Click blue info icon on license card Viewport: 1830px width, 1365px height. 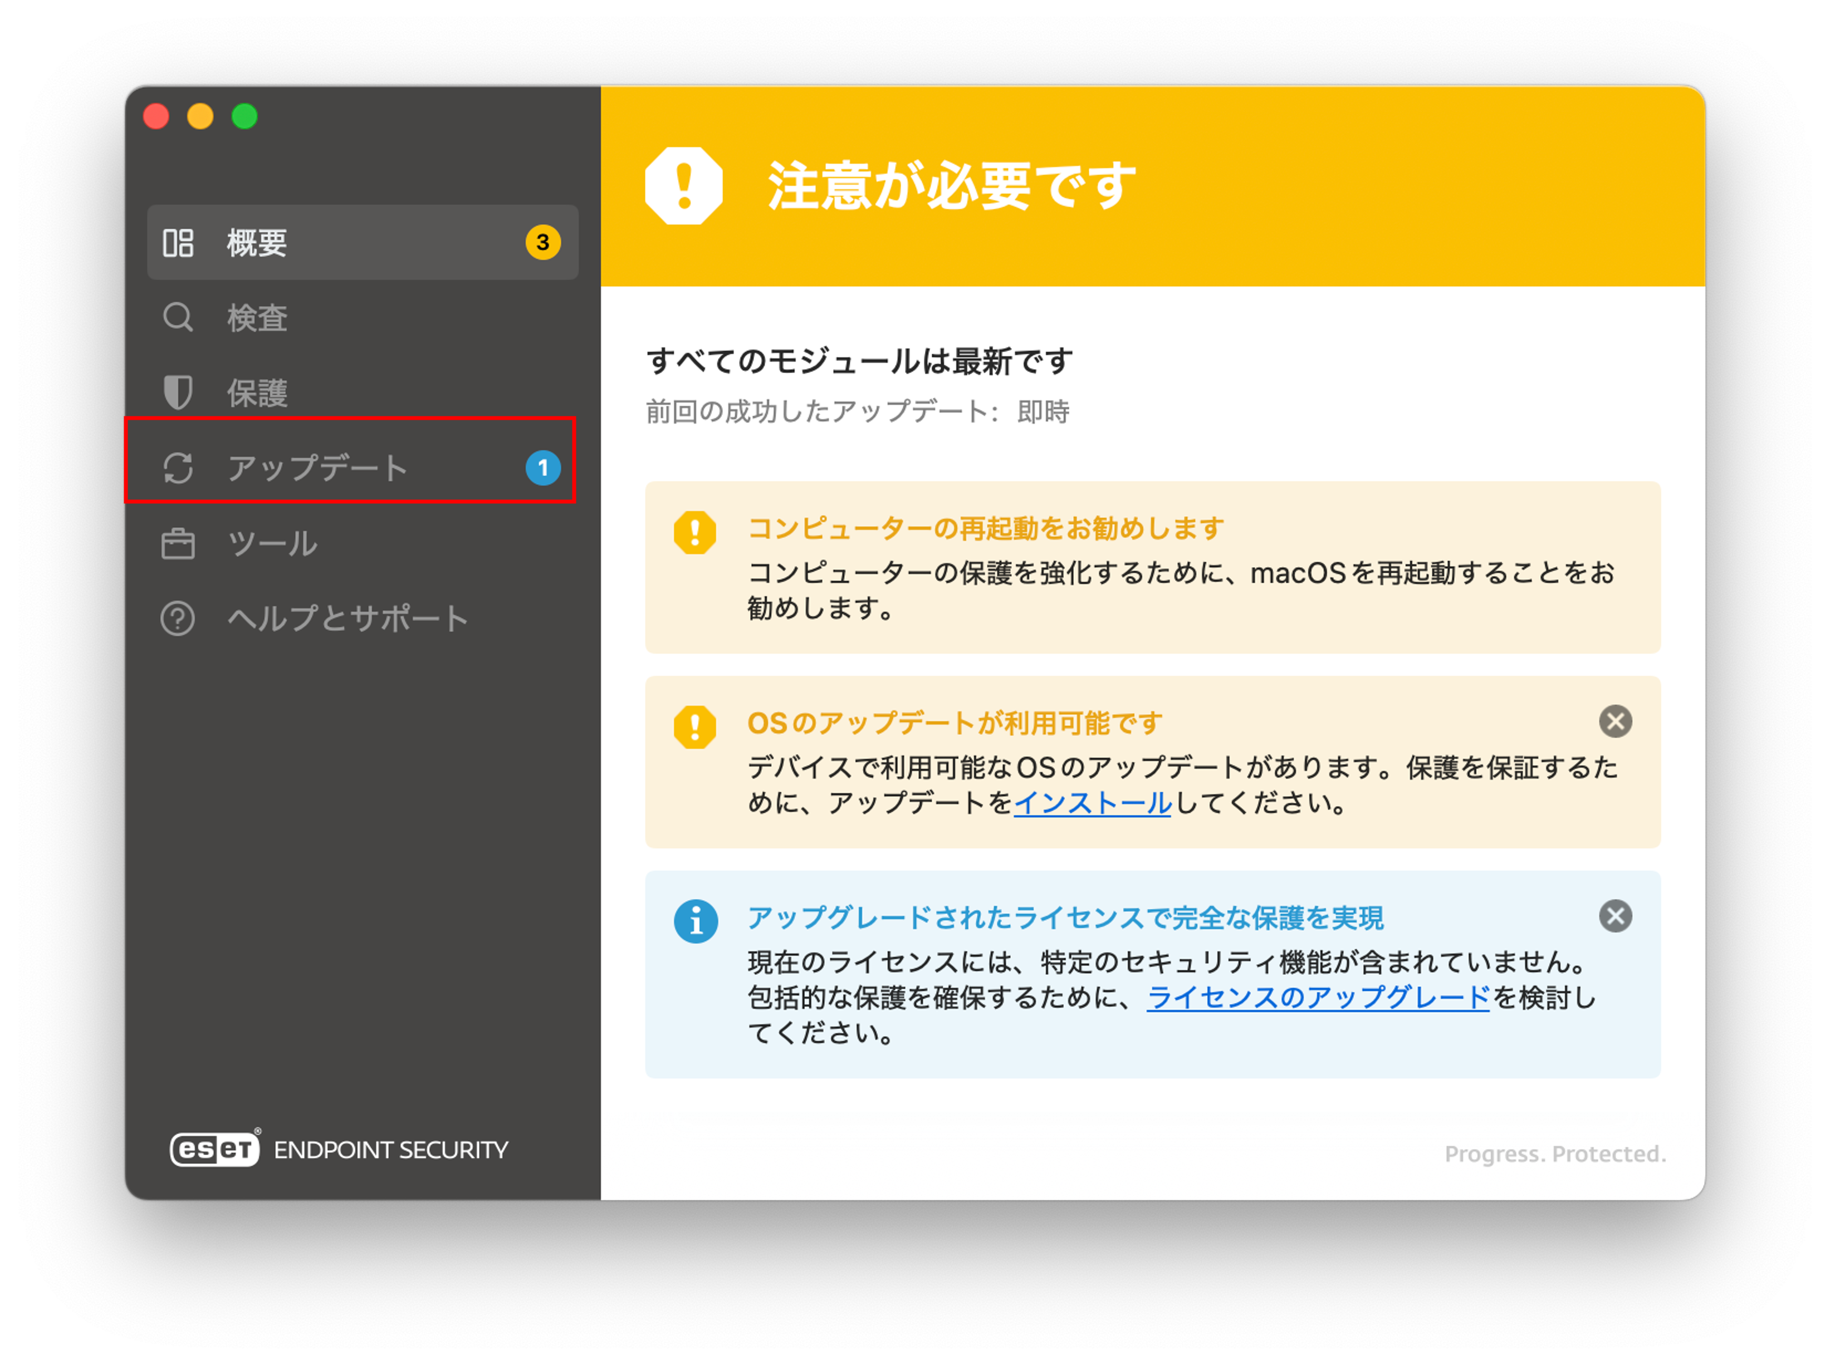tap(696, 921)
